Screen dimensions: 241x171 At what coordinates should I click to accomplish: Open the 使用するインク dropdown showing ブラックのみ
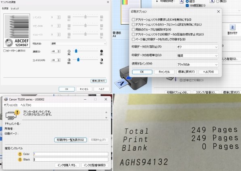[197, 64]
